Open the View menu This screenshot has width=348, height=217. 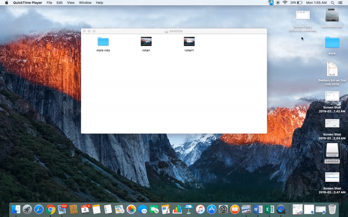(x=71, y=3)
